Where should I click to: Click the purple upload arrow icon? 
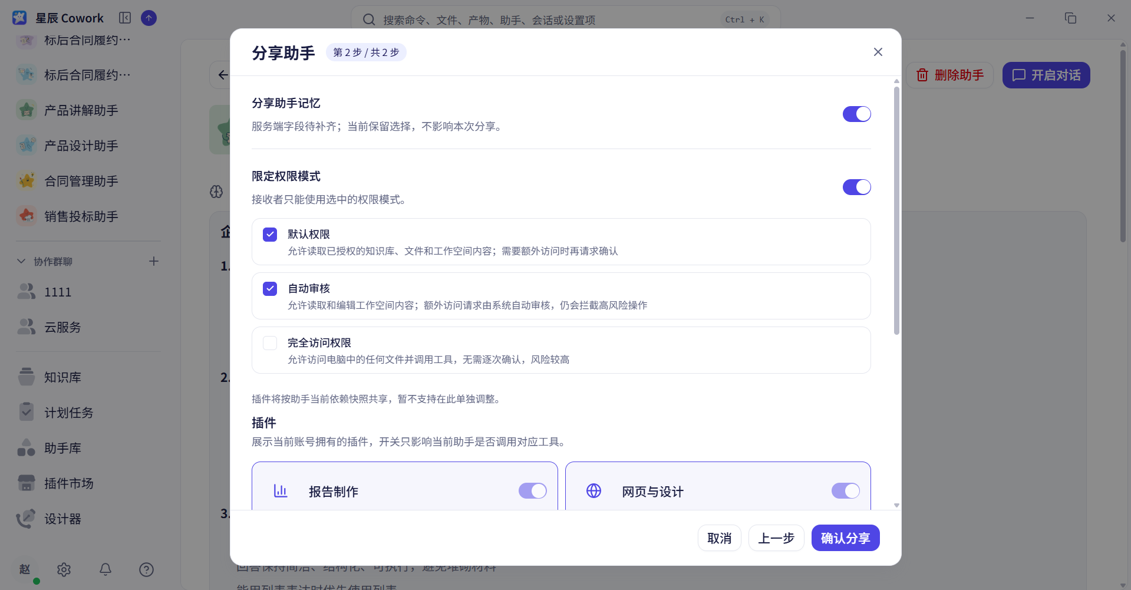pos(149,18)
